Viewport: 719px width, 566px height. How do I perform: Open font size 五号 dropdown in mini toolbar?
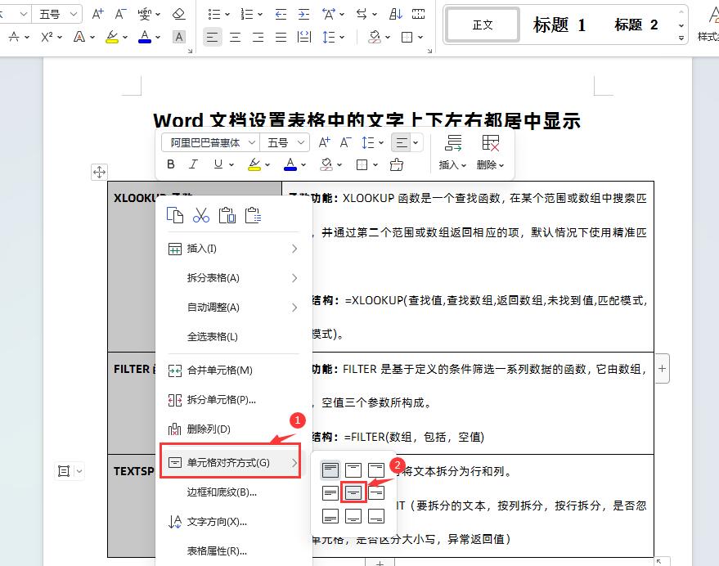(300, 142)
